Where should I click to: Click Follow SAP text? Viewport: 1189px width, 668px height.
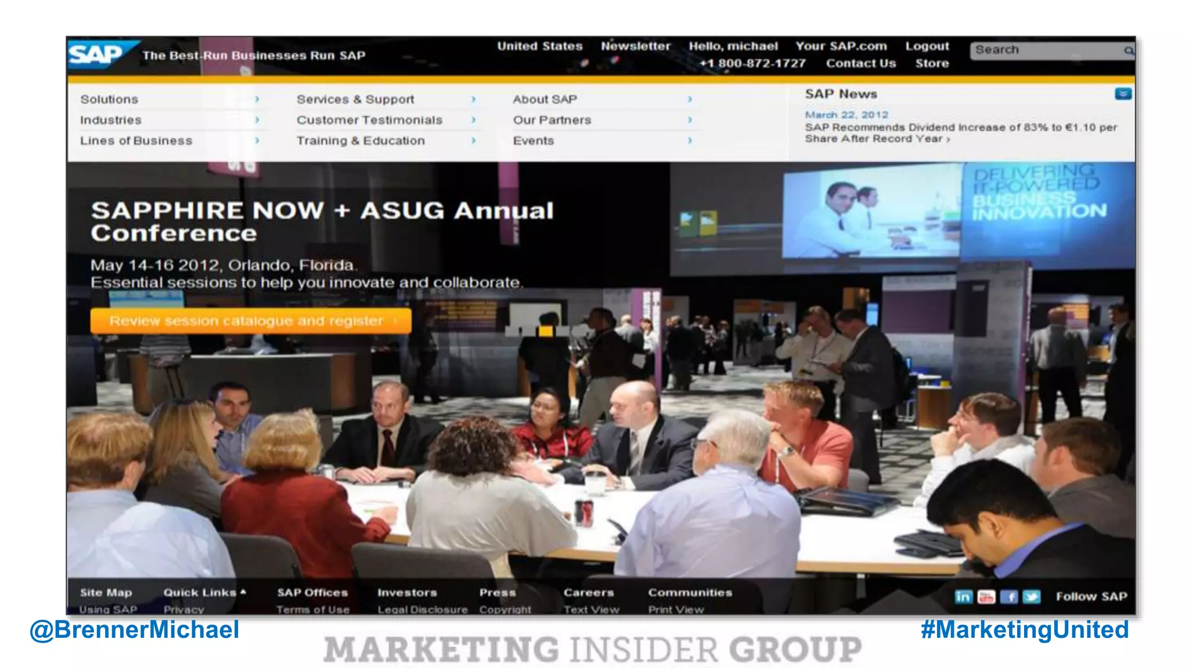(1091, 597)
